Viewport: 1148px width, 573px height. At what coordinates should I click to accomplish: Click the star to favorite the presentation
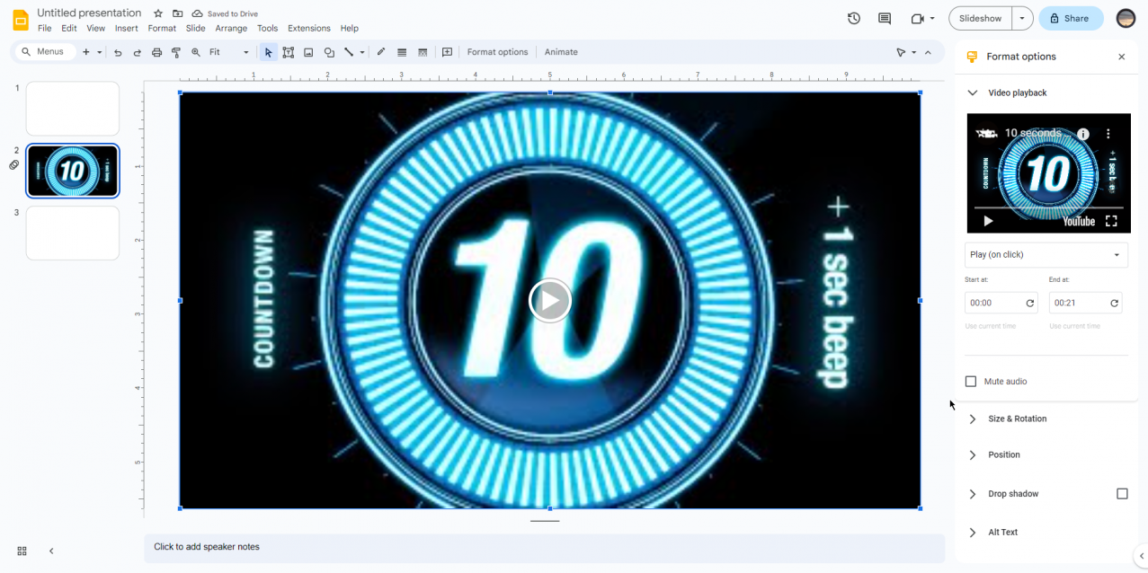(x=156, y=13)
